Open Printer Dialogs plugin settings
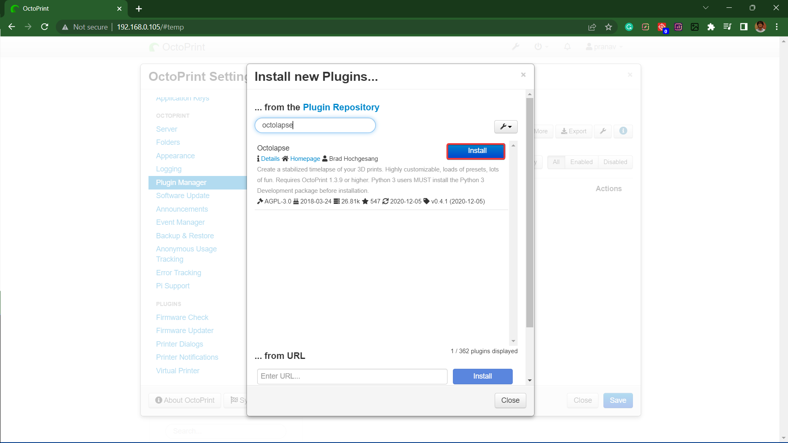The image size is (788, 443). click(179, 344)
